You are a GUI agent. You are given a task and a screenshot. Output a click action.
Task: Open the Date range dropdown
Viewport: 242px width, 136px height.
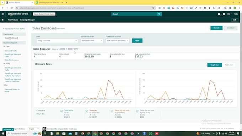[x=57, y=41]
